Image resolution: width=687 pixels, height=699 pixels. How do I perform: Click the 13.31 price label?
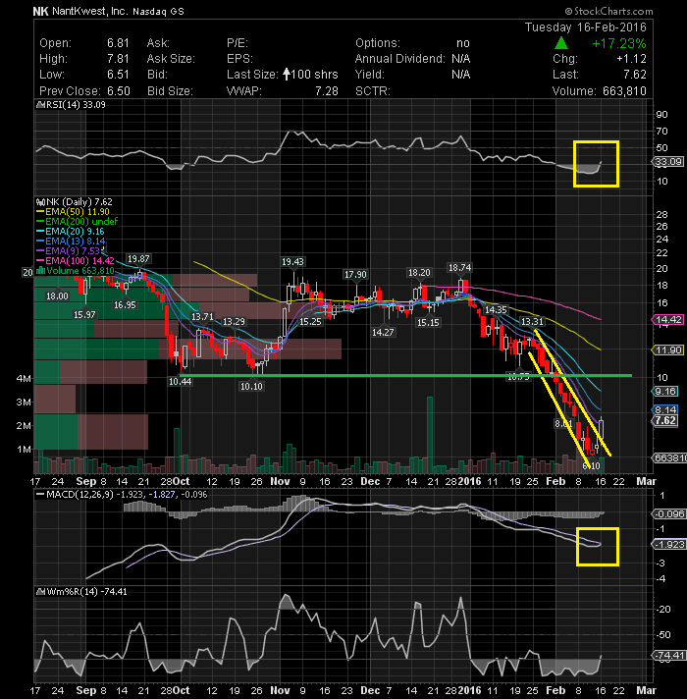532,321
